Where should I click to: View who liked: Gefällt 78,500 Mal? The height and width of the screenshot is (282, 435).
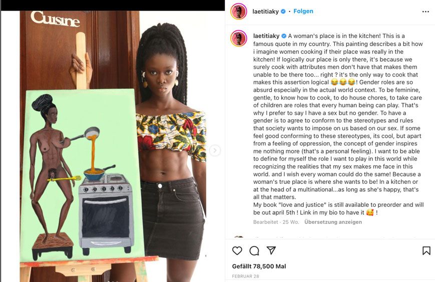click(x=259, y=266)
